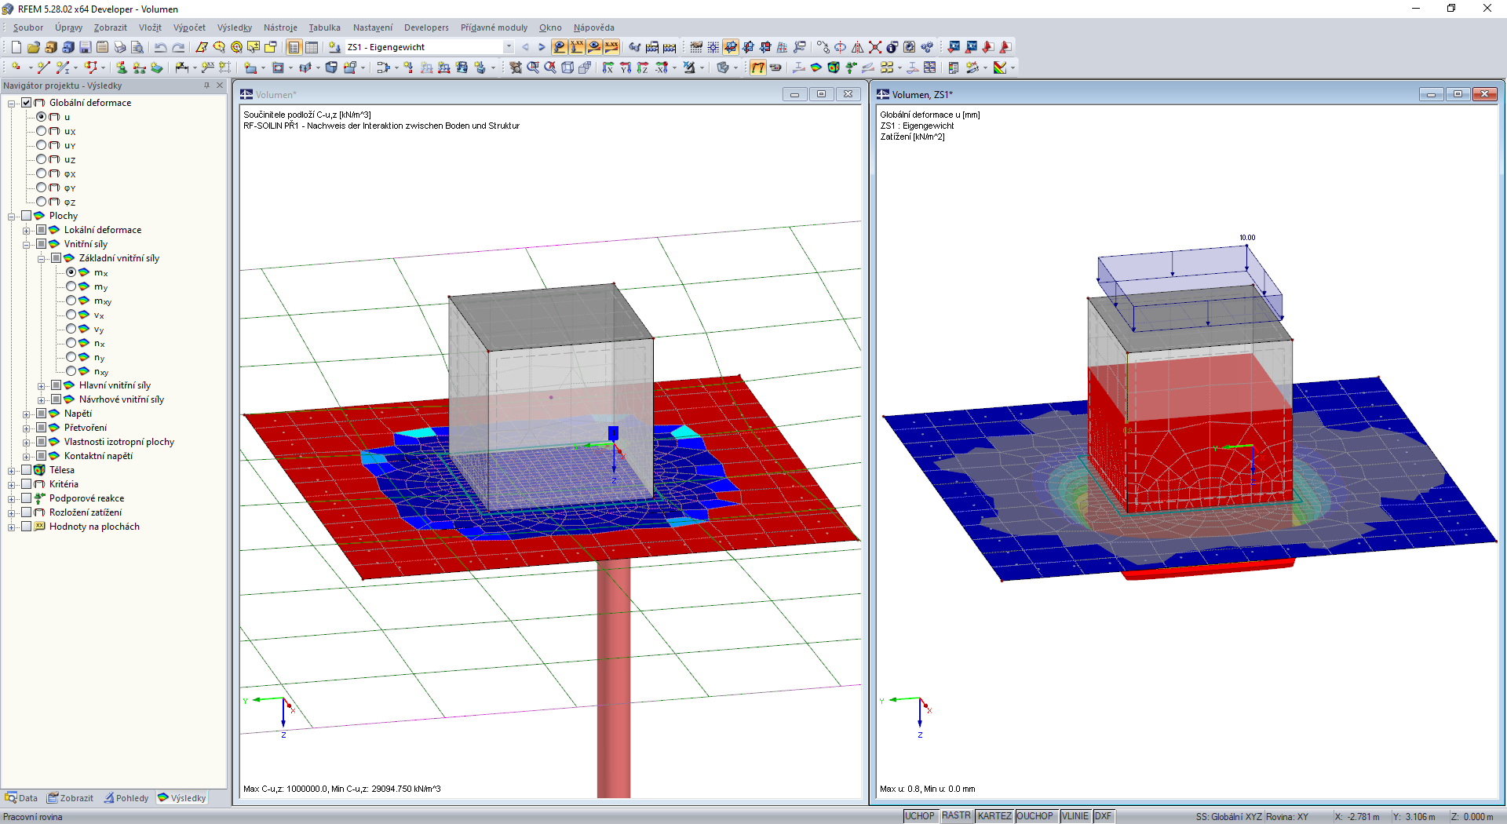This screenshot has width=1507, height=824.
Task: Switch to the Zobrazit navigator tab
Action: click(71, 798)
